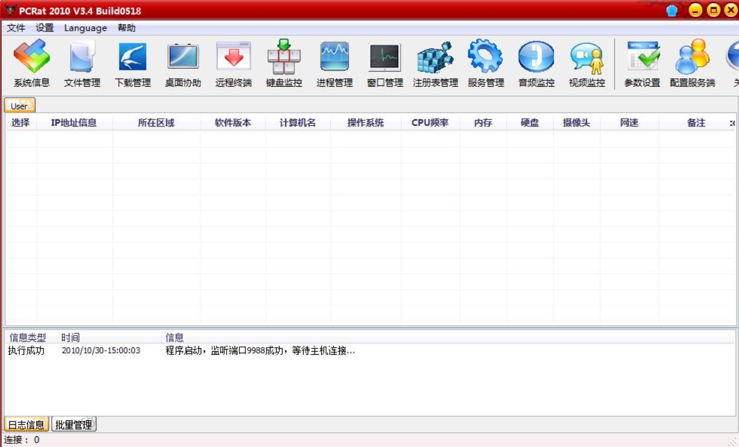Sort by 操作系统 column header
Viewport: 739px width, 447px height.
click(365, 122)
